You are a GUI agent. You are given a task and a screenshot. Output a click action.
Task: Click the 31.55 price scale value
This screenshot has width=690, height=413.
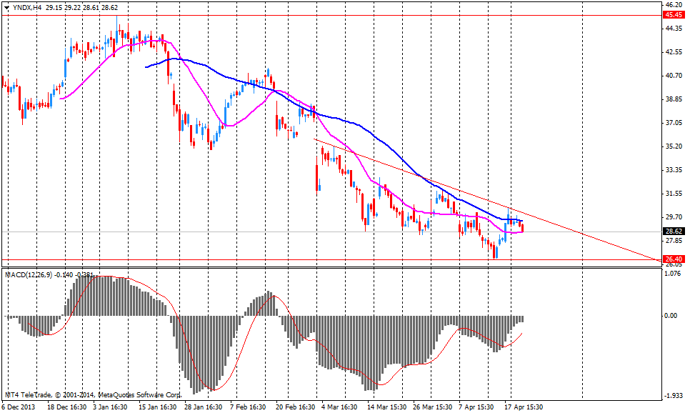674,194
